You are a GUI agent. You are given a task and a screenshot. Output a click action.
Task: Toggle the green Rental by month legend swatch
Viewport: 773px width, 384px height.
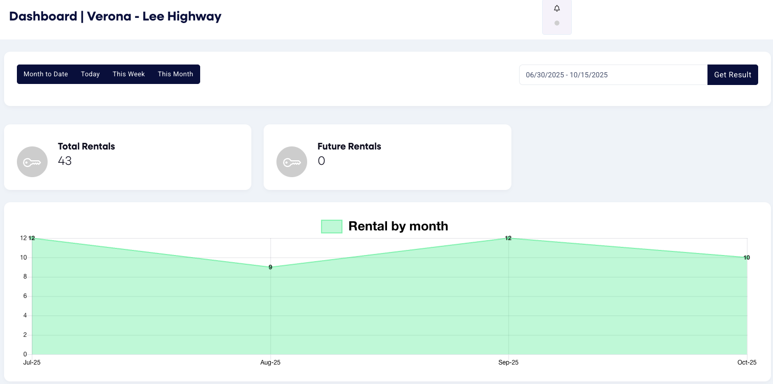pos(332,226)
